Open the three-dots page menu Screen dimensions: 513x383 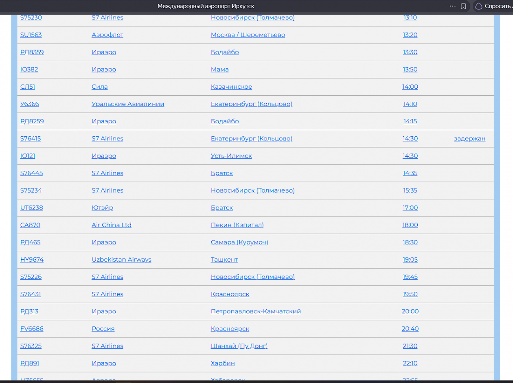pos(452,6)
